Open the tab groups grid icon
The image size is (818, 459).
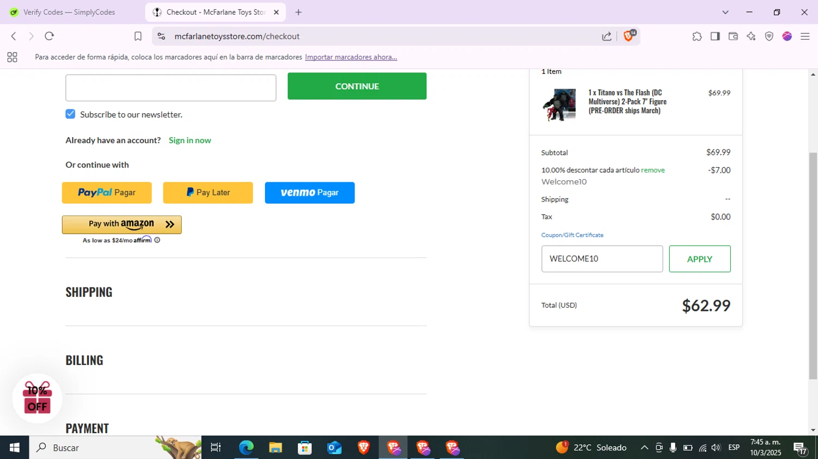(x=12, y=57)
